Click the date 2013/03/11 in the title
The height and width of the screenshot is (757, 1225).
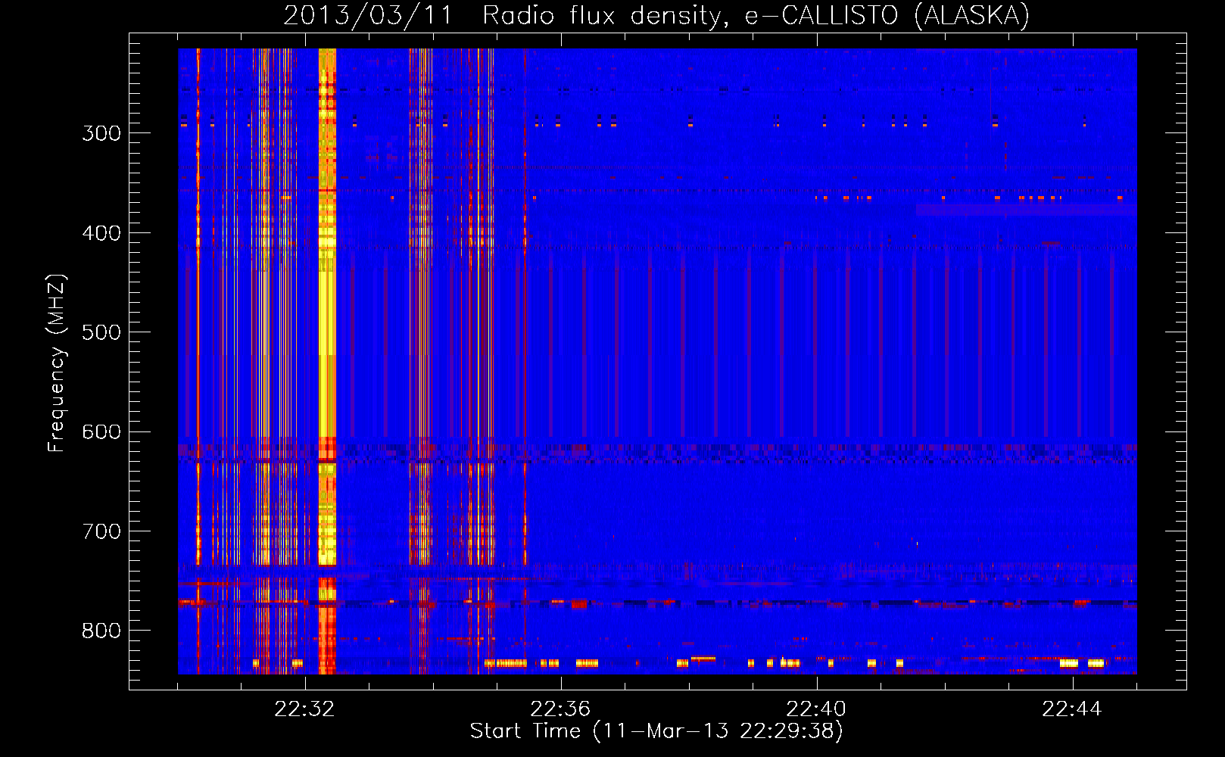coord(367,15)
